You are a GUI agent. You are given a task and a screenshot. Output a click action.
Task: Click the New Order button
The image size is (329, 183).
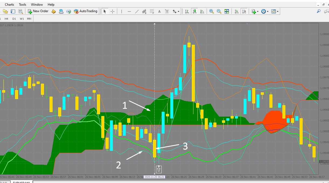click(x=38, y=11)
